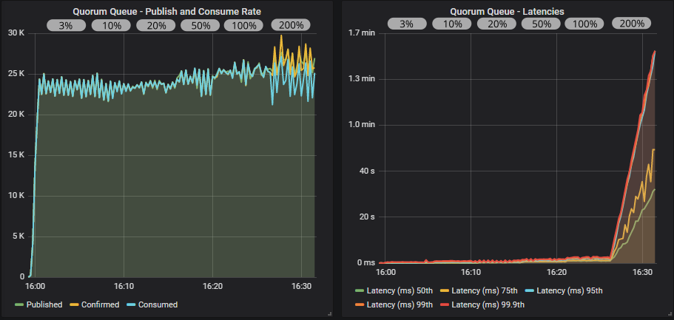Toggle the Published series in the legend
674x320 pixels.
pos(44,304)
